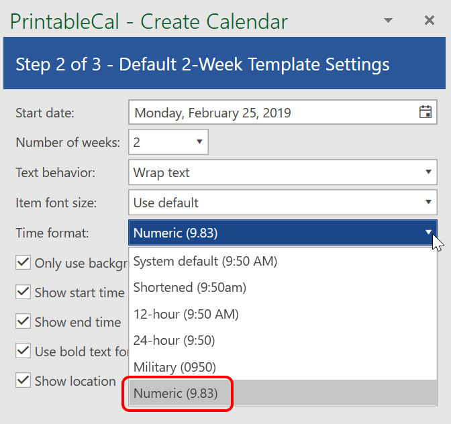Pick the 12-hour (9:50 AM) option
Image resolution: width=451 pixels, height=424 pixels.
point(186,314)
